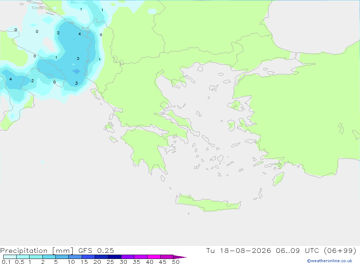Click the 0.5–1 mm legend swatch
Viewport: 360px width, 264px height.
click(23, 257)
